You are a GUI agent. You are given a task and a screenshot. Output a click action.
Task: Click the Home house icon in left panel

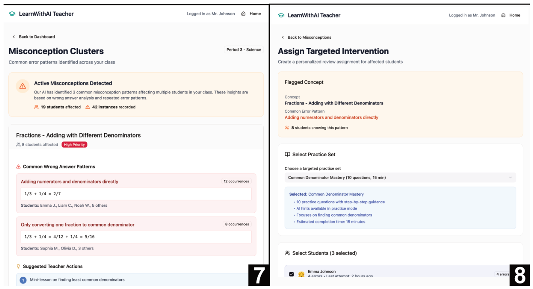pos(243,14)
